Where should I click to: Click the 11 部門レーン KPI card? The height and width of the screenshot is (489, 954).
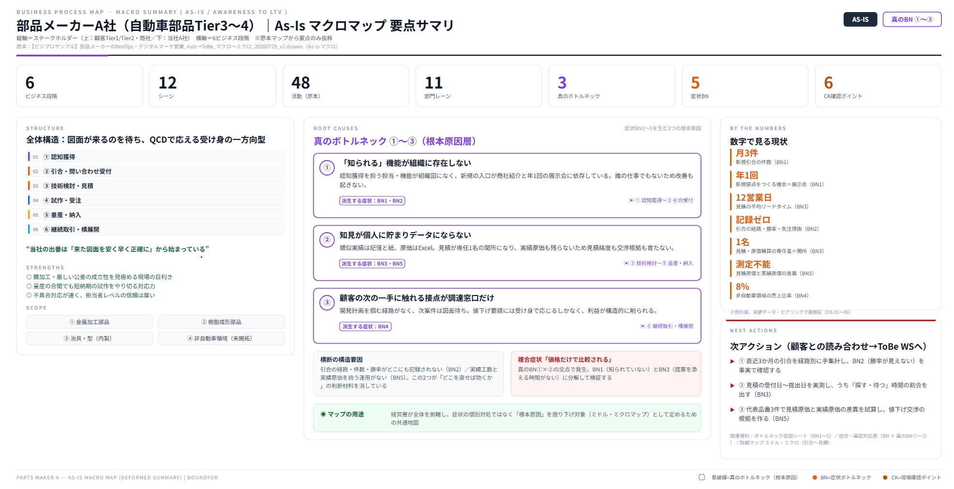pyautogui.click(x=478, y=86)
